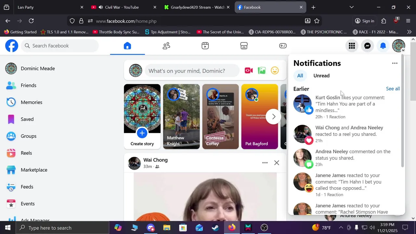Open the Firefox extensions icon

tap(384, 21)
